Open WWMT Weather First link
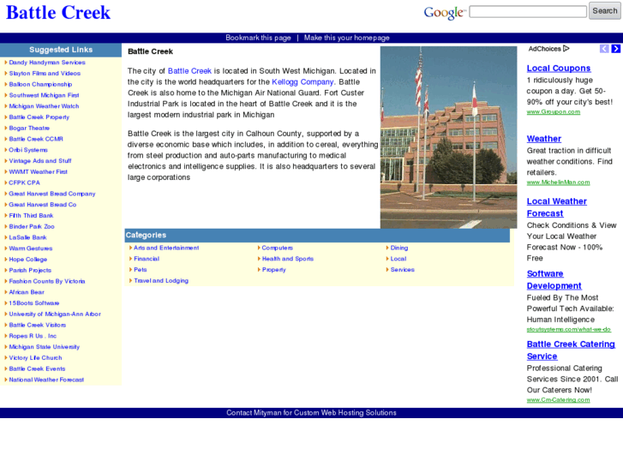Screen dimensions: 623x467 point(38,171)
